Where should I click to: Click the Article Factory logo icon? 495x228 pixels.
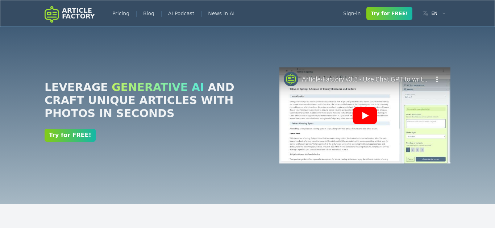pos(52,14)
